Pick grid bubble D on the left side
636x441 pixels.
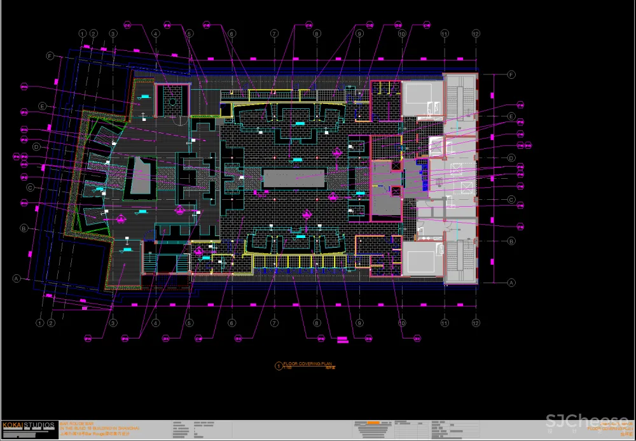(36, 147)
